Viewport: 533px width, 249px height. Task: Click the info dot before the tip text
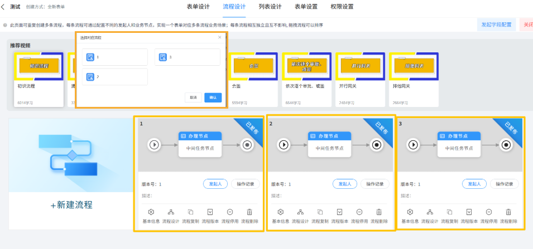click(5, 25)
